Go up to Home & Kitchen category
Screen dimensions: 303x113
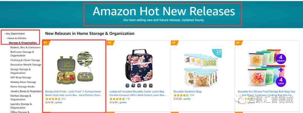coord(17,38)
